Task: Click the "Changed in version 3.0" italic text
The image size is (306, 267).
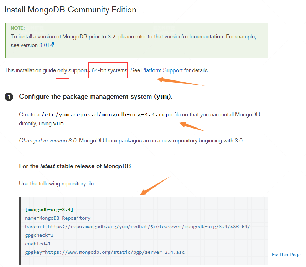Action: pyautogui.click(x=48, y=141)
